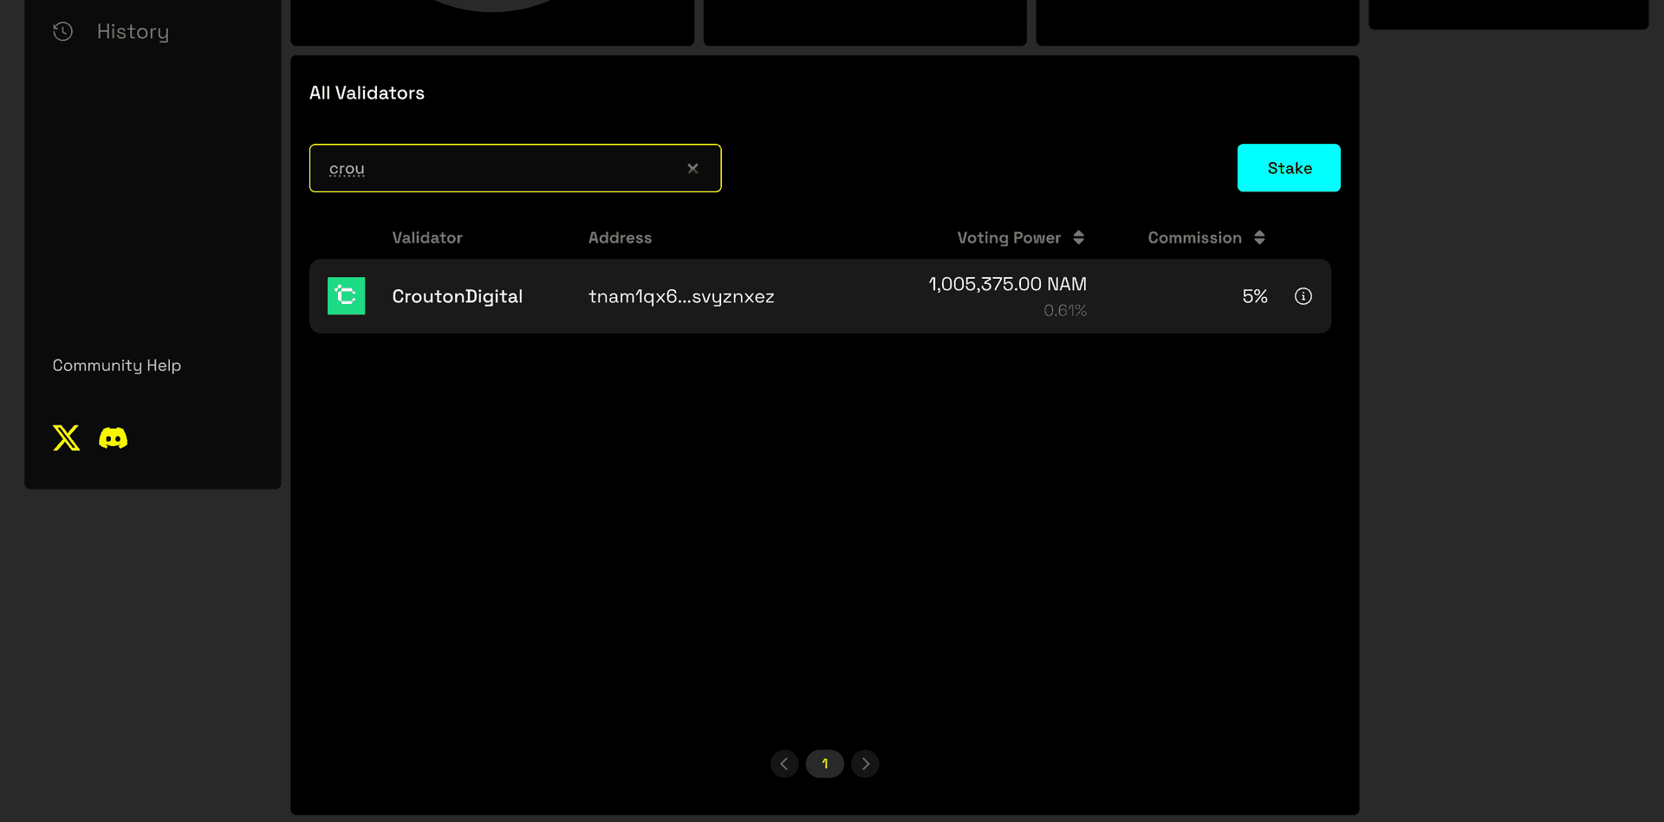Select page 1 in pagination
The height and width of the screenshot is (822, 1664).
824,764
